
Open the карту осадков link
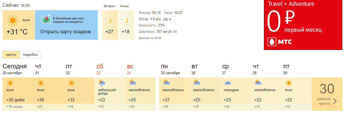(x=65, y=32)
